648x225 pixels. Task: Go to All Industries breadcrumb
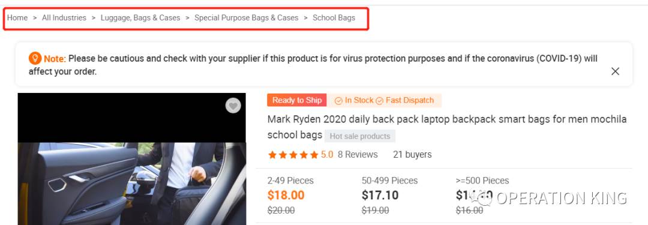coord(64,18)
